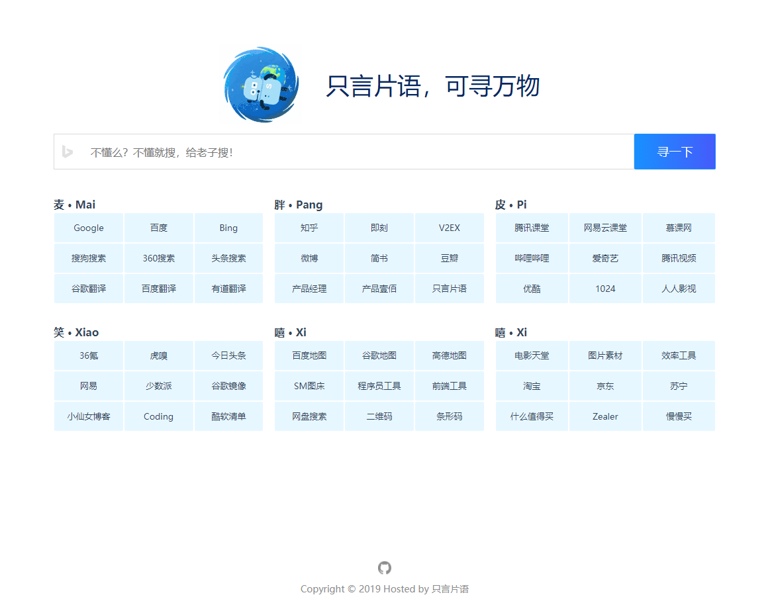Click the 只言片语 link
The width and height of the screenshot is (772, 601).
(x=450, y=289)
